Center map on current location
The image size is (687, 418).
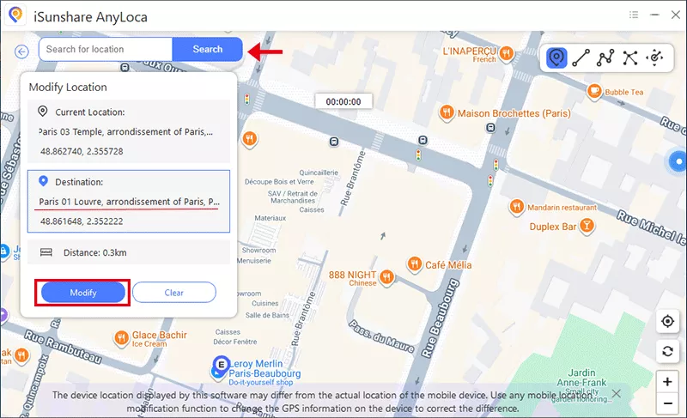point(667,322)
